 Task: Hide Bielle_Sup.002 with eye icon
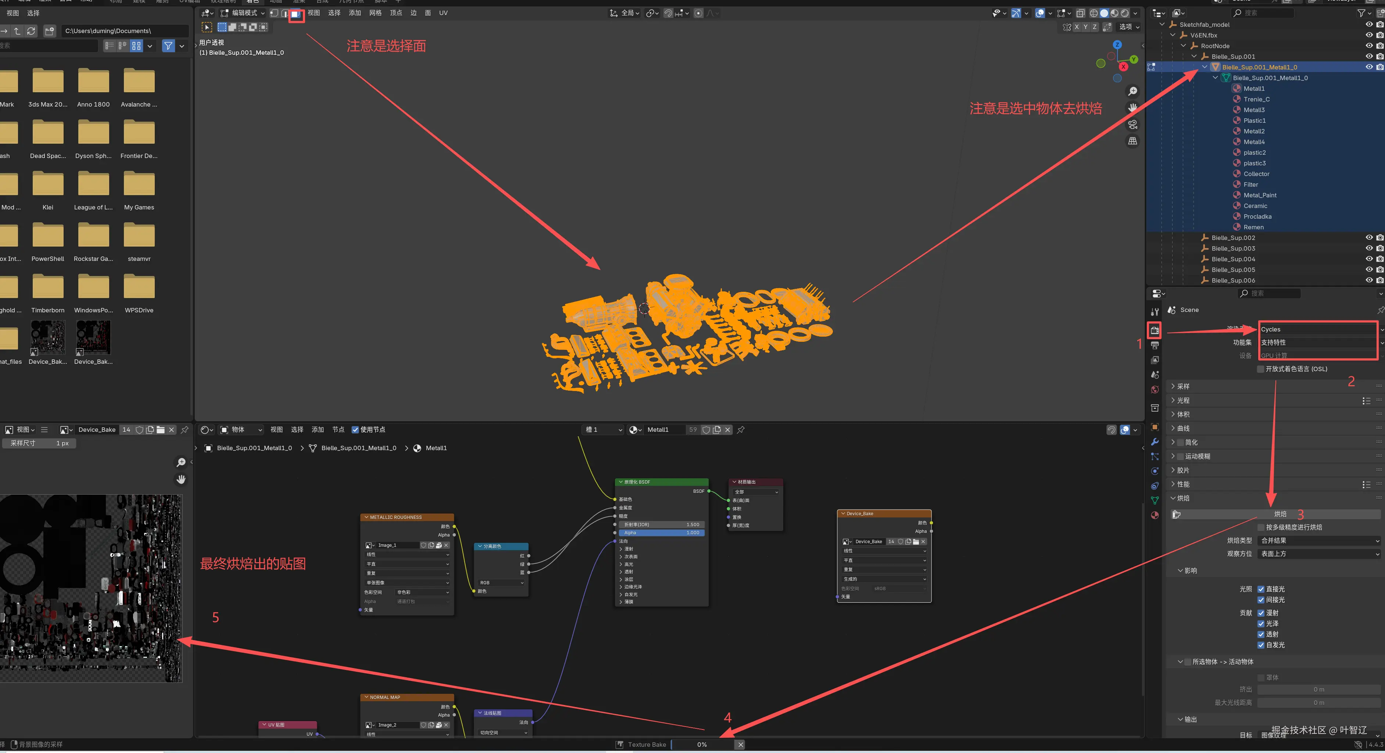(1369, 237)
